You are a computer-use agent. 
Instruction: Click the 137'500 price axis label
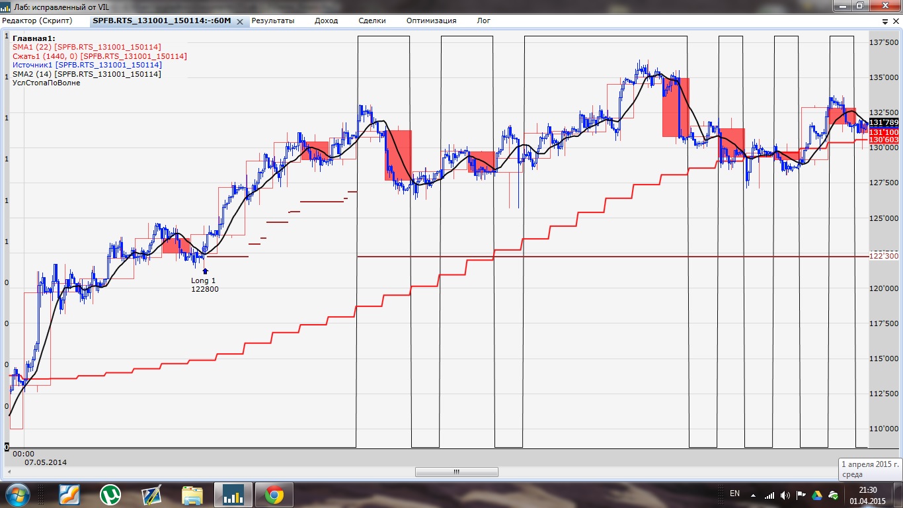(884, 42)
